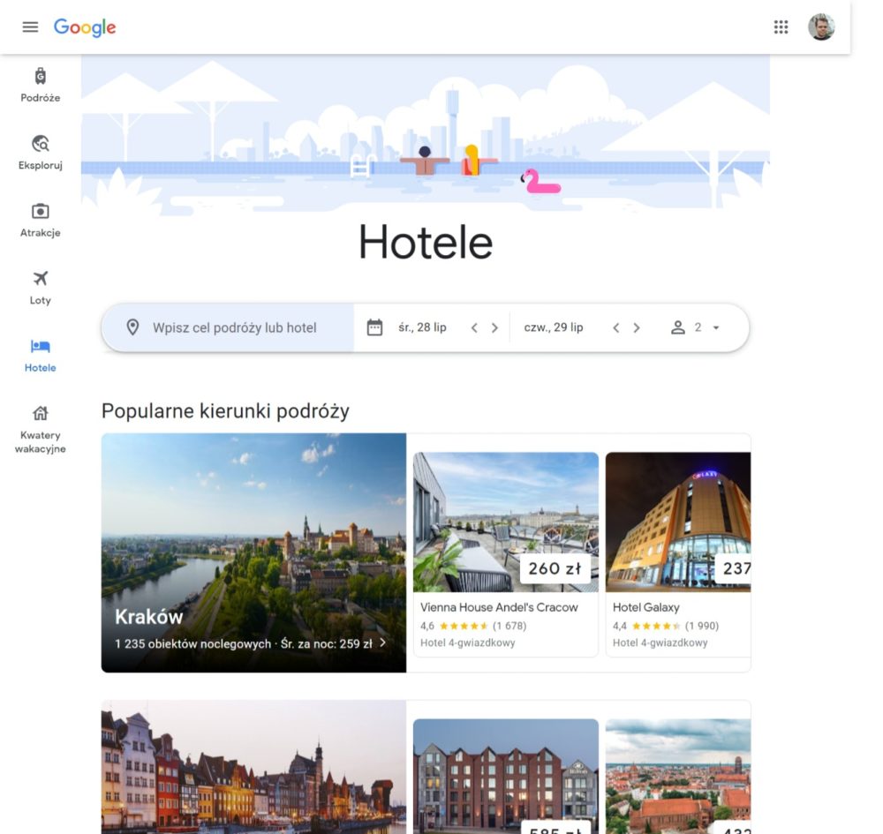Go to the Atrakcje section label
883x834 pixels.
click(41, 233)
